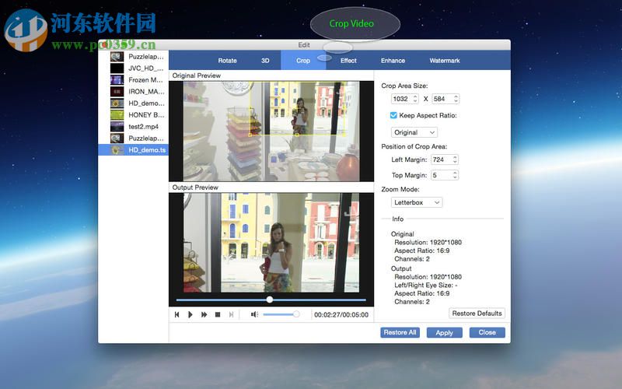622x389 pixels.
Task: Click the Output Preview video area
Action: (271, 243)
